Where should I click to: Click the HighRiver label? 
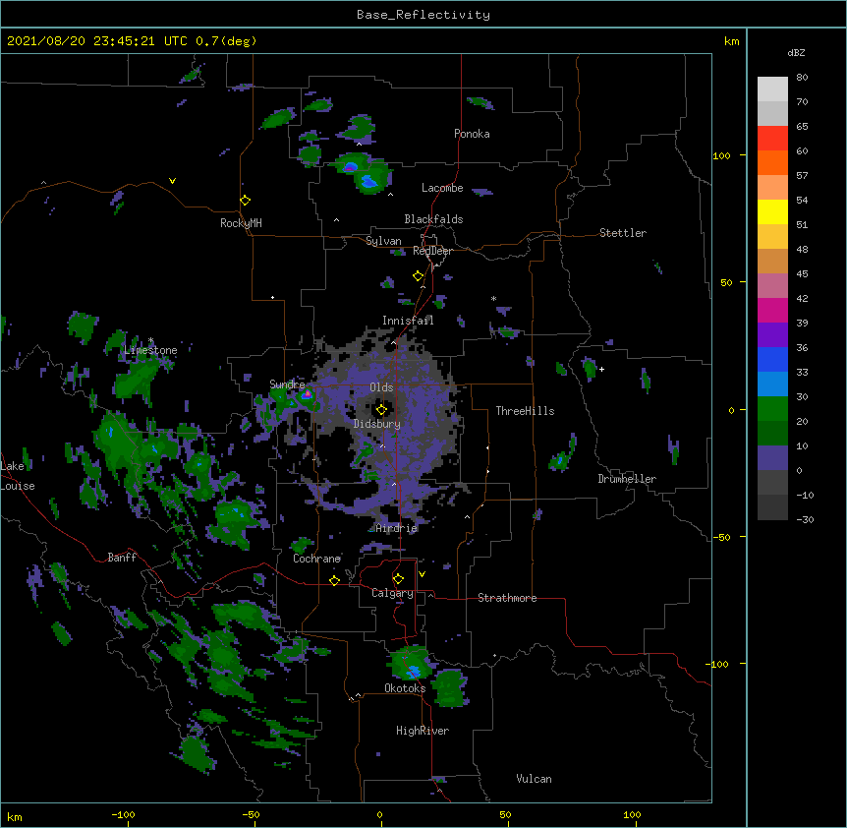[x=423, y=731]
